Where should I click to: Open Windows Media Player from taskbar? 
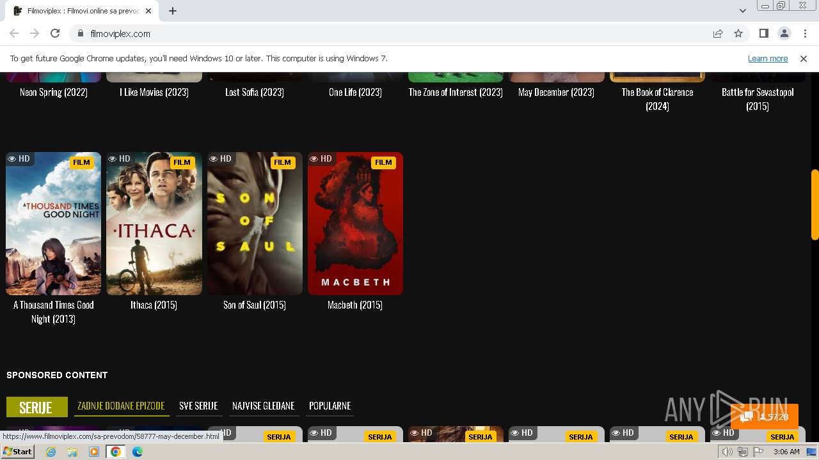[x=94, y=452]
